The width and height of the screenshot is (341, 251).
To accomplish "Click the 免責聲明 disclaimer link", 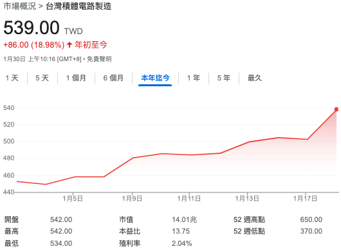I will pyautogui.click(x=99, y=59).
